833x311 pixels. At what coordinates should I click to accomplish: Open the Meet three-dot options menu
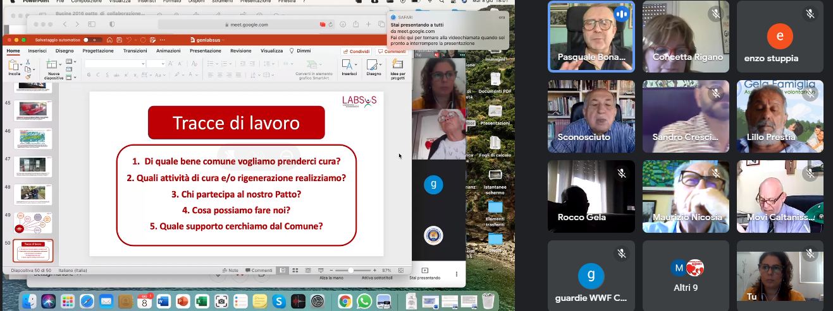click(457, 274)
